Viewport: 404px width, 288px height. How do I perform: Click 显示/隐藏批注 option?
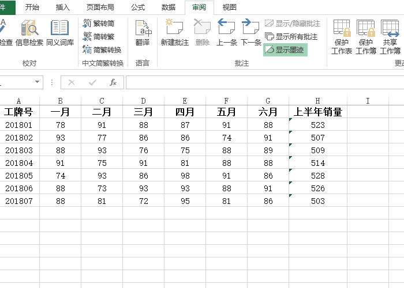[x=293, y=24]
